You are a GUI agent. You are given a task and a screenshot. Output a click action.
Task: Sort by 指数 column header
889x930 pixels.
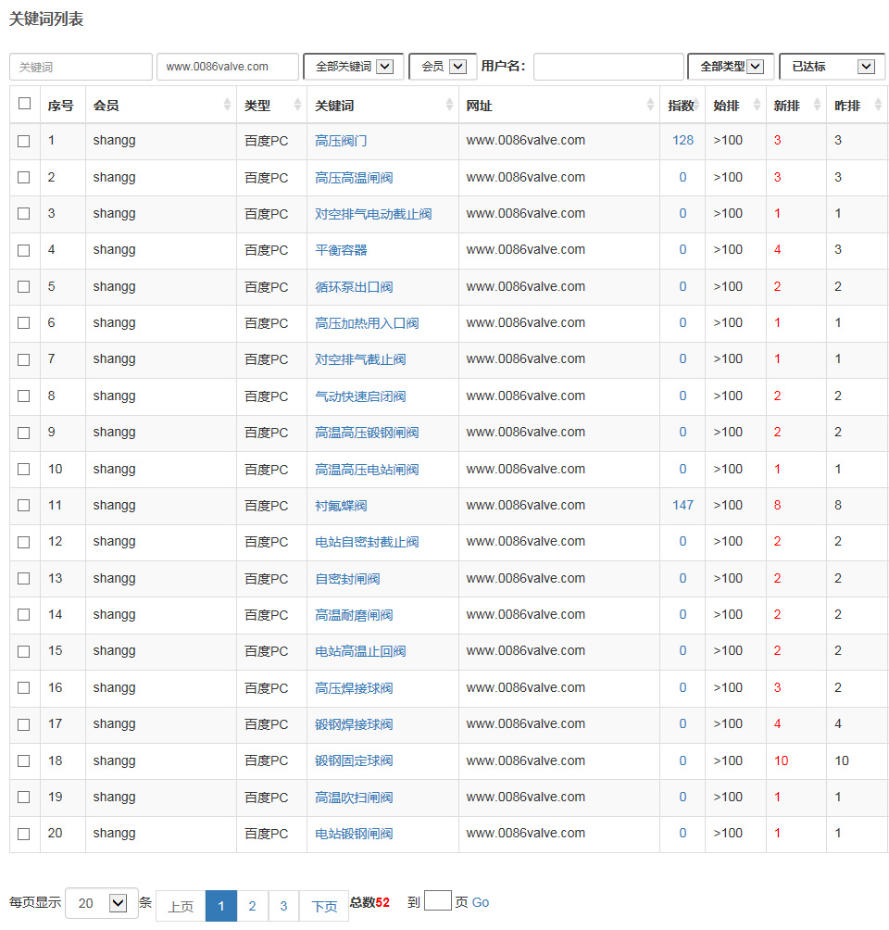(682, 106)
